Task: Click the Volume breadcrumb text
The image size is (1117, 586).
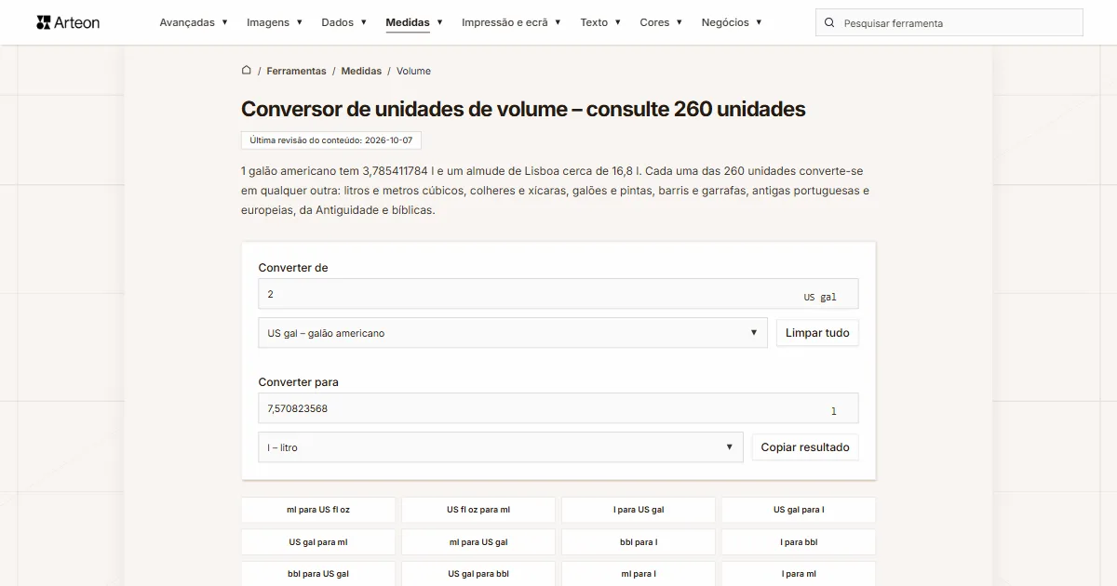Action: point(413,71)
